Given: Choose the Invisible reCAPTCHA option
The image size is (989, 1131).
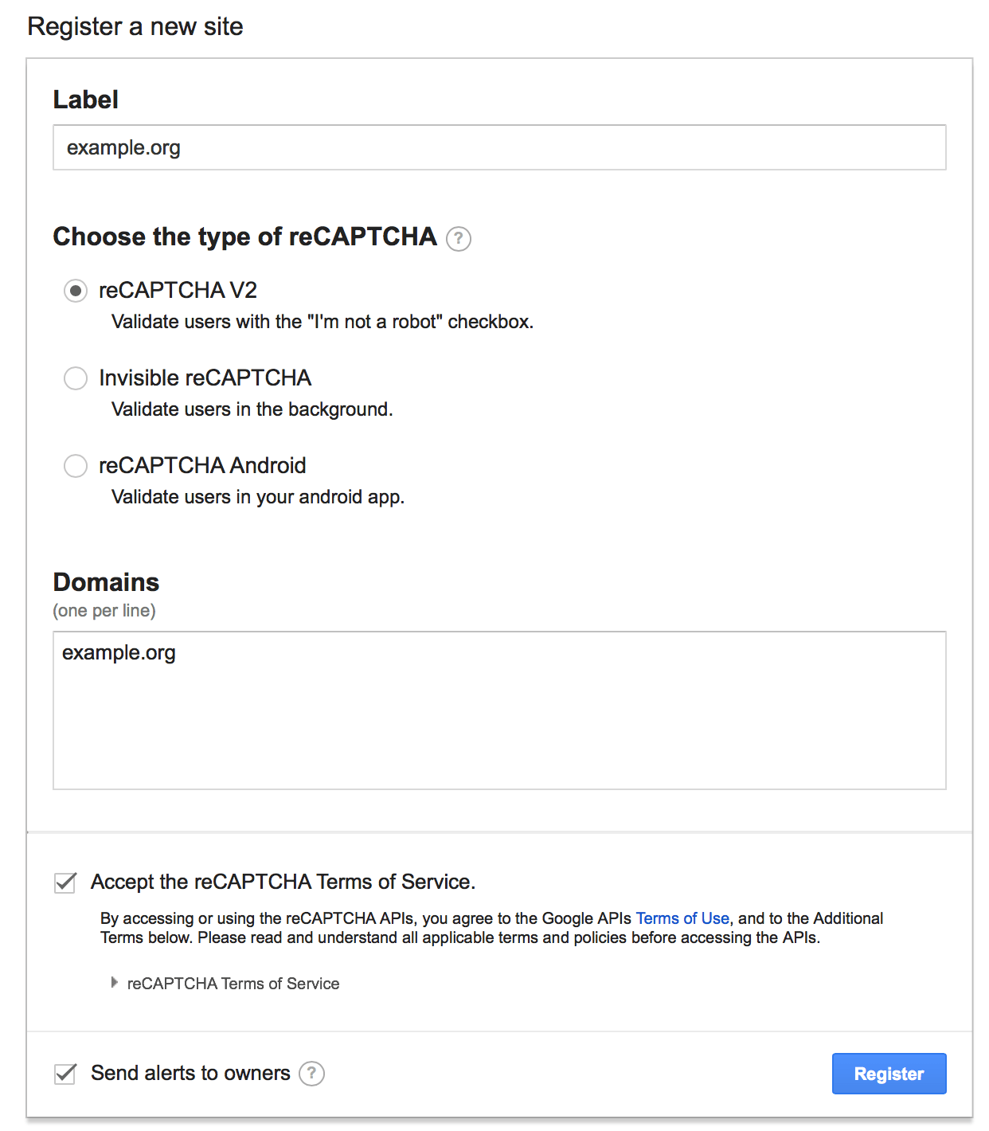Looking at the screenshot, I should tap(75, 378).
